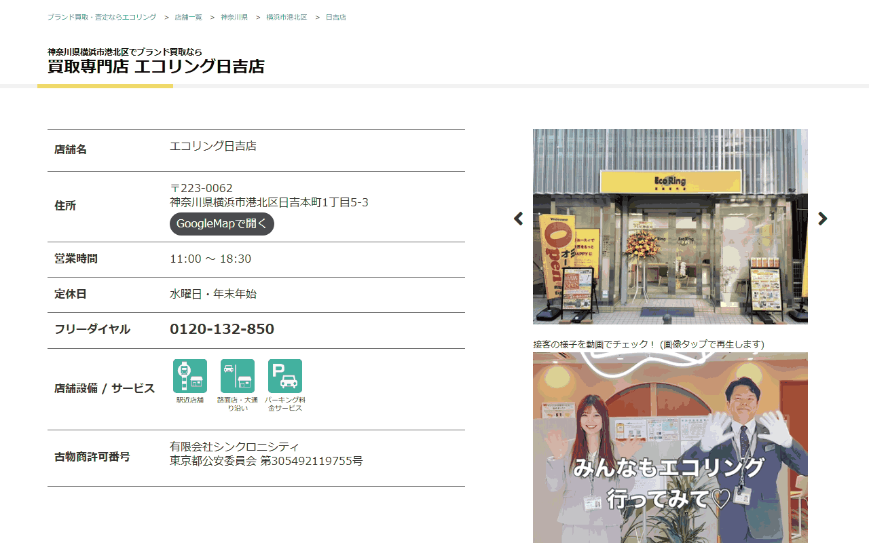The width and height of the screenshot is (869, 543).
Task: Navigate to the 神奈川県 breadcrumb
Action: [x=234, y=17]
